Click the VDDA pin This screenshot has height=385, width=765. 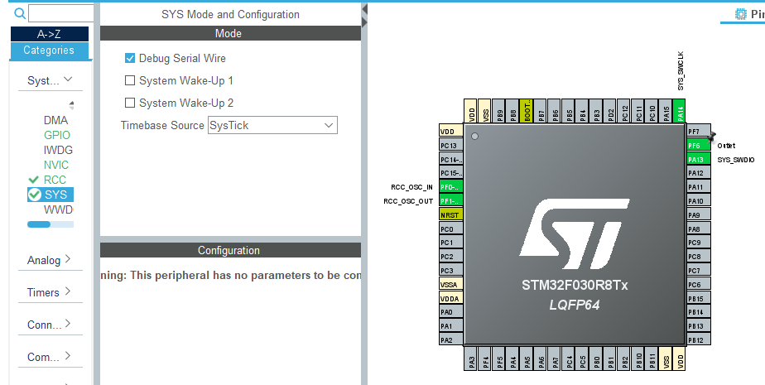450,298
